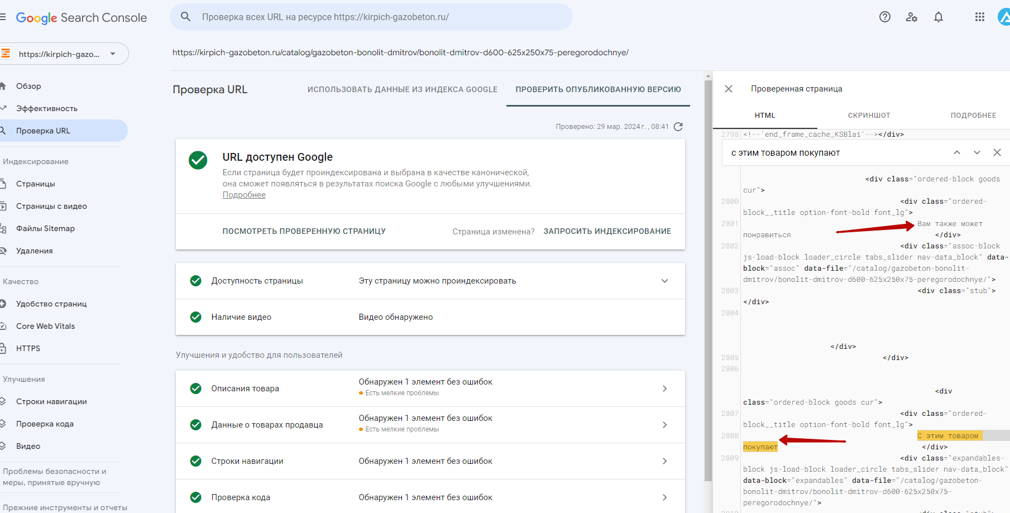Open the notifications bell

click(x=939, y=17)
